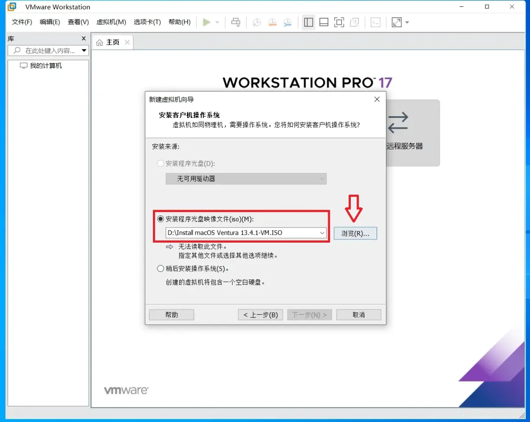The image size is (530, 422).
Task: Open the 查看(V) menu
Action: point(78,22)
